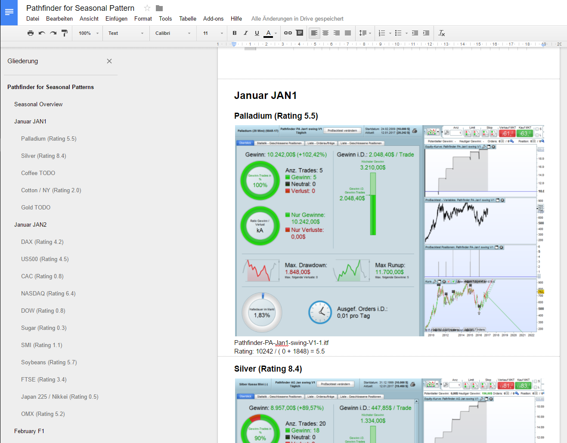Open the Einfügen menu
The image size is (567, 443).
click(117, 18)
